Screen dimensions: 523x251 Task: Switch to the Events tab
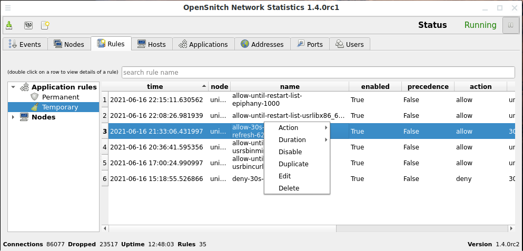pyautogui.click(x=25, y=44)
